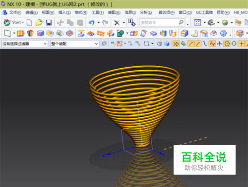Viewport: 248px width, 187px height.
Task: Select the Sketch rectangle tool icon
Action: click(7, 33)
